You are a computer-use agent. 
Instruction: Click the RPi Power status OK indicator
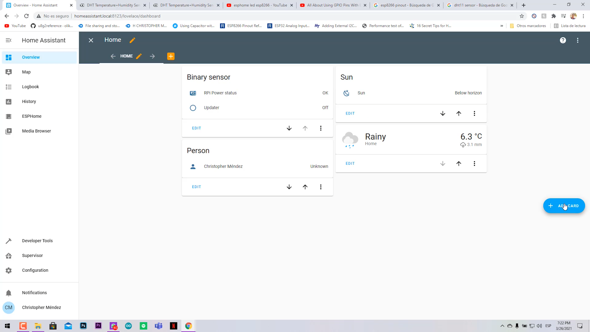[326, 93]
